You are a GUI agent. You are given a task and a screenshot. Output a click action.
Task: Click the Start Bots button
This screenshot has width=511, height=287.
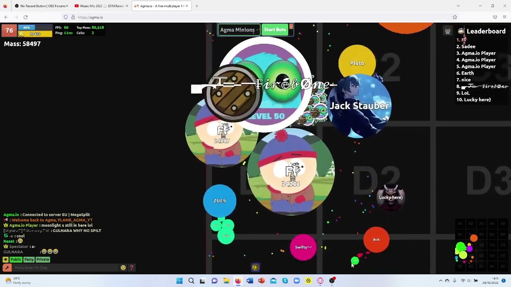pos(275,30)
